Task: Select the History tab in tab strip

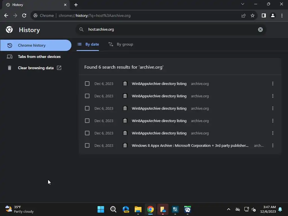Action: tap(36, 5)
